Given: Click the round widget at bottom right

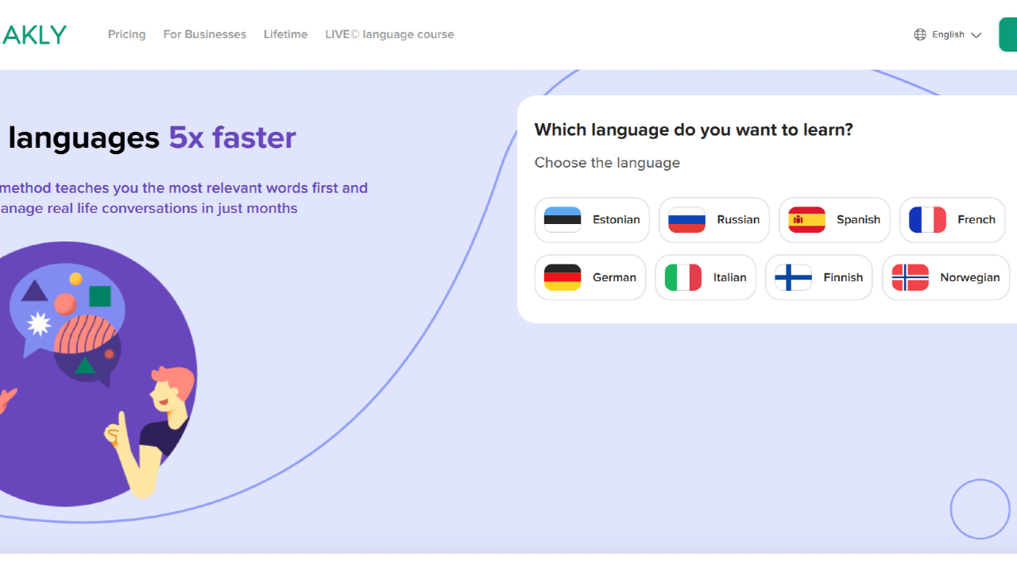Looking at the screenshot, I should pos(980,509).
